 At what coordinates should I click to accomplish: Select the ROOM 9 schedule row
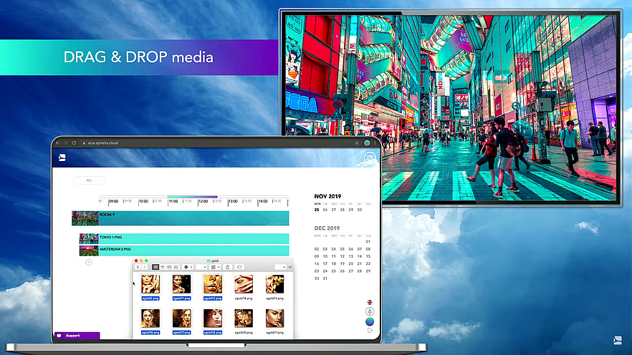click(186, 218)
